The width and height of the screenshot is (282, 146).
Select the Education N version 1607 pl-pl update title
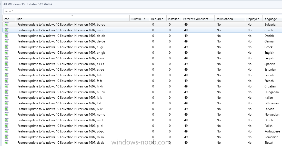pos(60,126)
